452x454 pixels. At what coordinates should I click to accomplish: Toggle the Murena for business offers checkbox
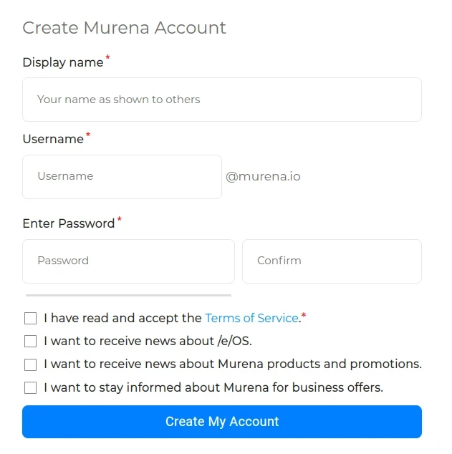(x=30, y=387)
